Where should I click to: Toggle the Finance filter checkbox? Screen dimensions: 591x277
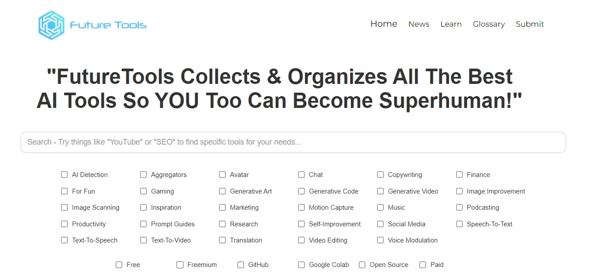(459, 175)
